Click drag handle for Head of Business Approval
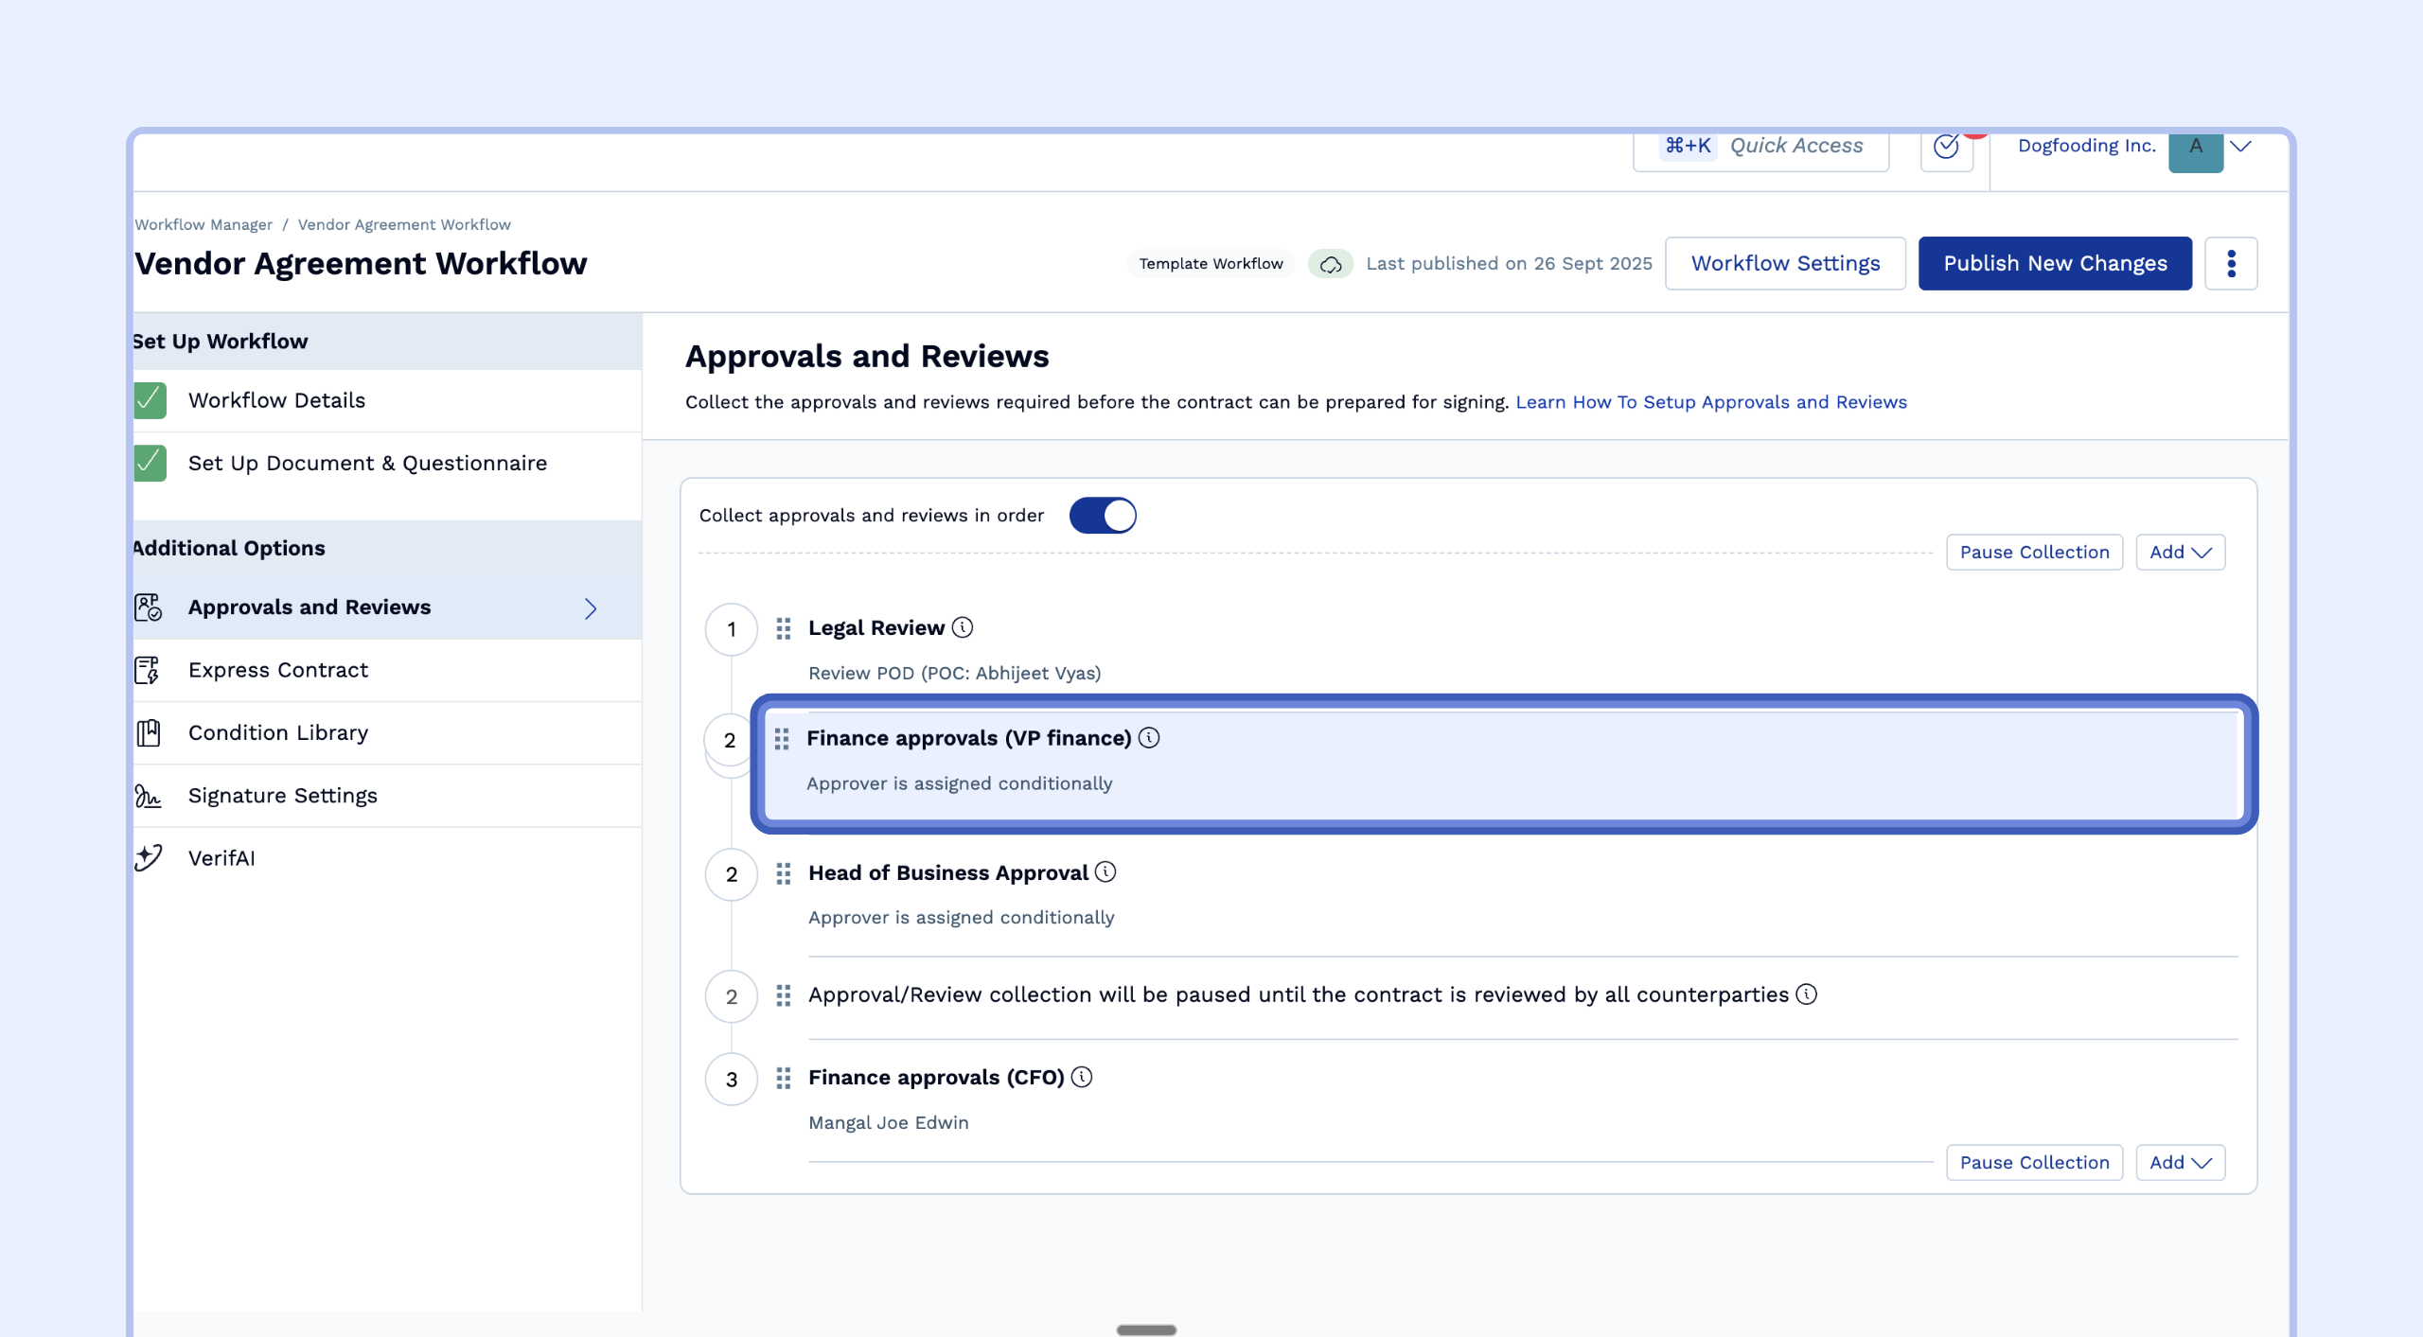 783,873
